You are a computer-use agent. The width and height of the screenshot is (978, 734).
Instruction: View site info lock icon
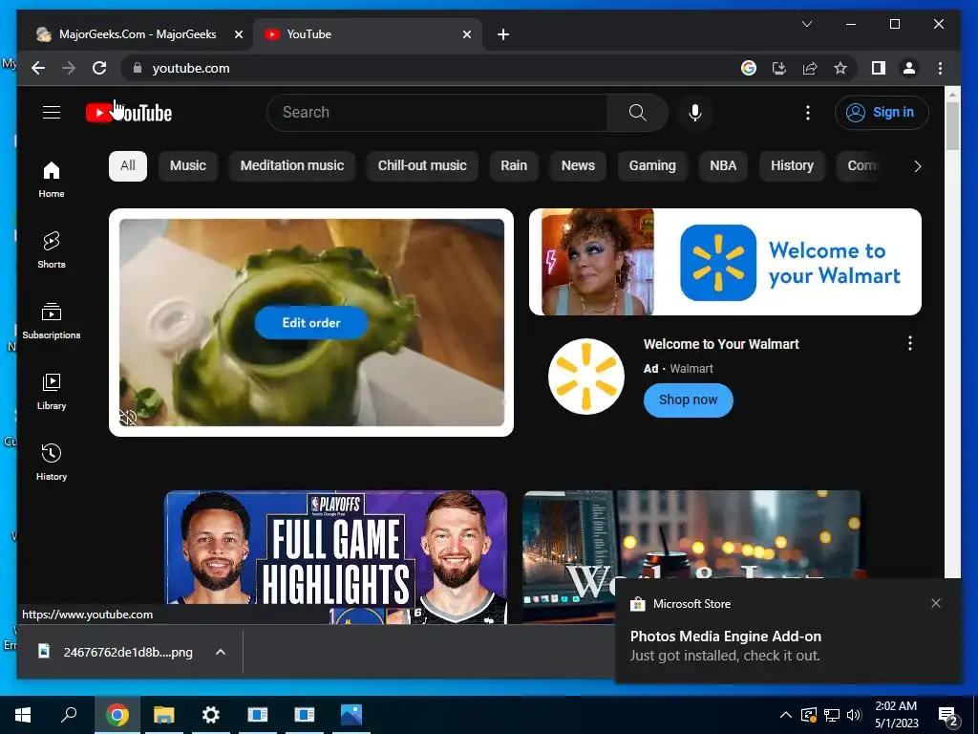pos(138,68)
